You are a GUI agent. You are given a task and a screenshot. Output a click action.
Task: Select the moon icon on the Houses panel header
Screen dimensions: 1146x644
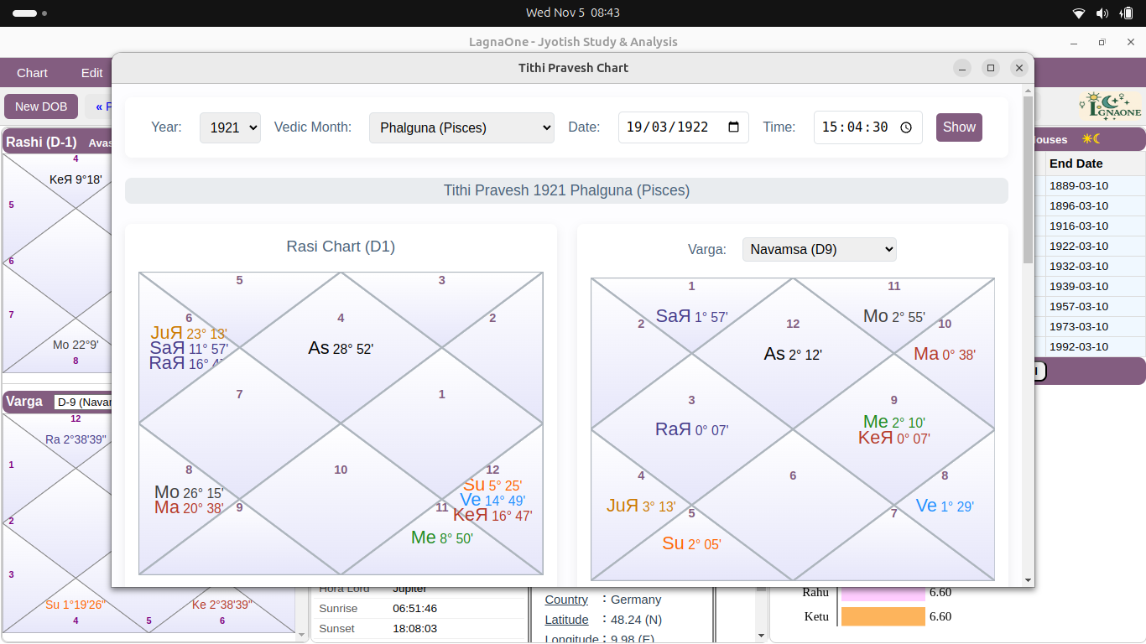tap(1097, 138)
